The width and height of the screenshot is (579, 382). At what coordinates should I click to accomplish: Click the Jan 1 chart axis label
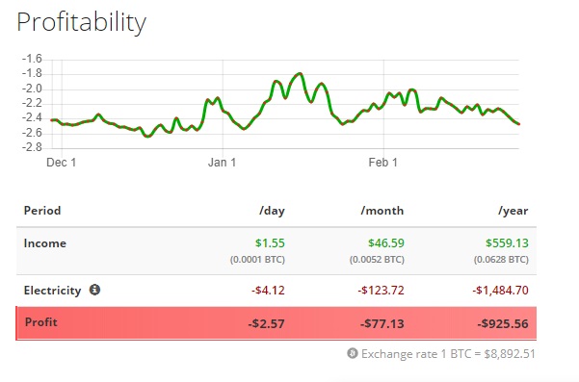point(222,163)
